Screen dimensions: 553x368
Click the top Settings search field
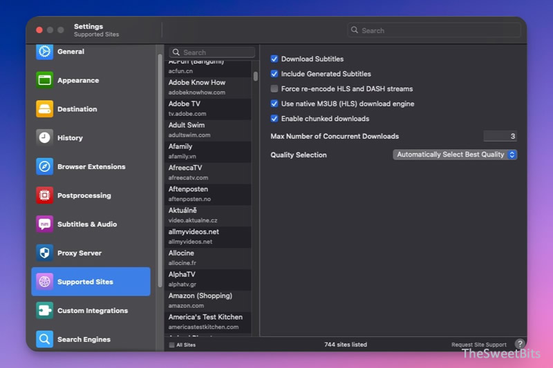tap(434, 30)
